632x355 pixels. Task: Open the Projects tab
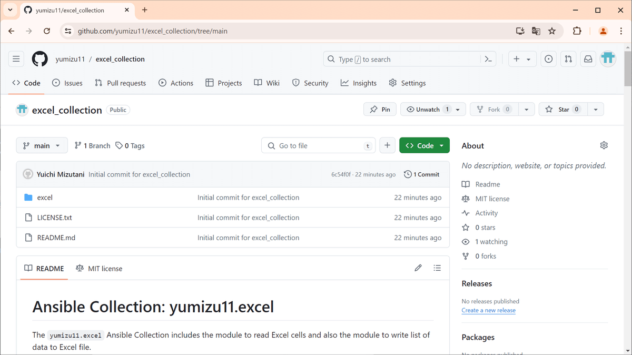coord(224,83)
